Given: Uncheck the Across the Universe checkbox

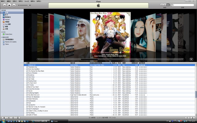Looking at the screenshot, I should [27, 89].
